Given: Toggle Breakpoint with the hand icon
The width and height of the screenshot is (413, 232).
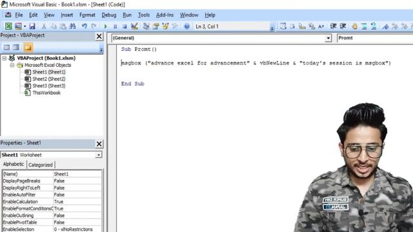Looking at the screenshot, I should coord(354,26).
